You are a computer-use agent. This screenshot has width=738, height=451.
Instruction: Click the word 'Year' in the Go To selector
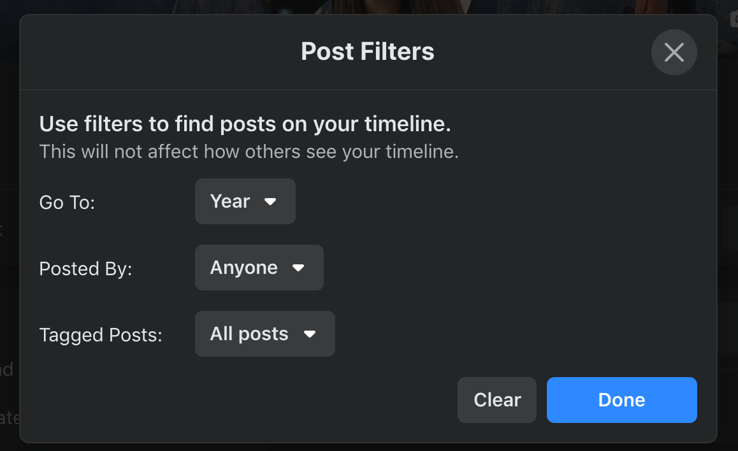tap(229, 201)
